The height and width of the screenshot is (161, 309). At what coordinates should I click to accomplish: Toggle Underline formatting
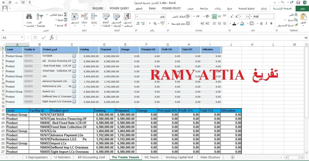(x=261, y=23)
